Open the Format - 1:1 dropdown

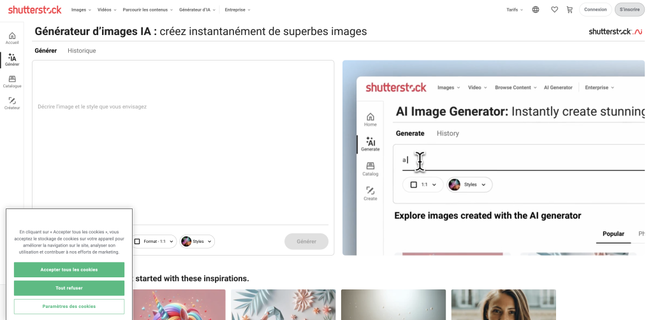pos(154,242)
